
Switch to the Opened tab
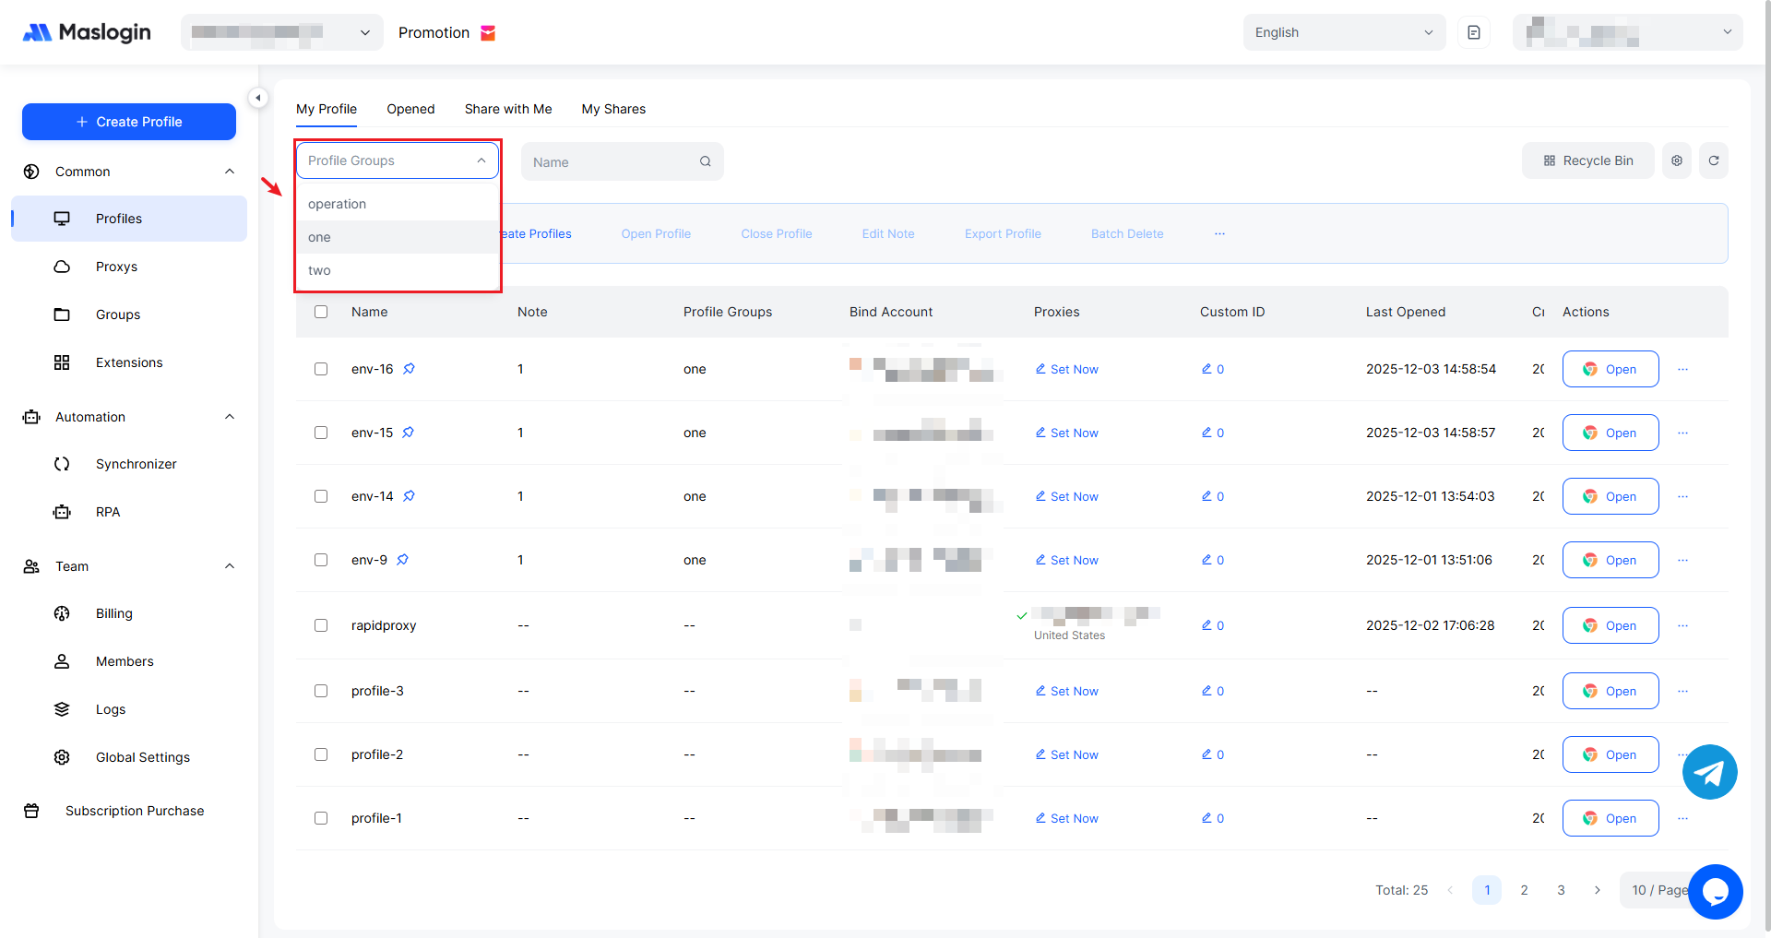pos(410,109)
